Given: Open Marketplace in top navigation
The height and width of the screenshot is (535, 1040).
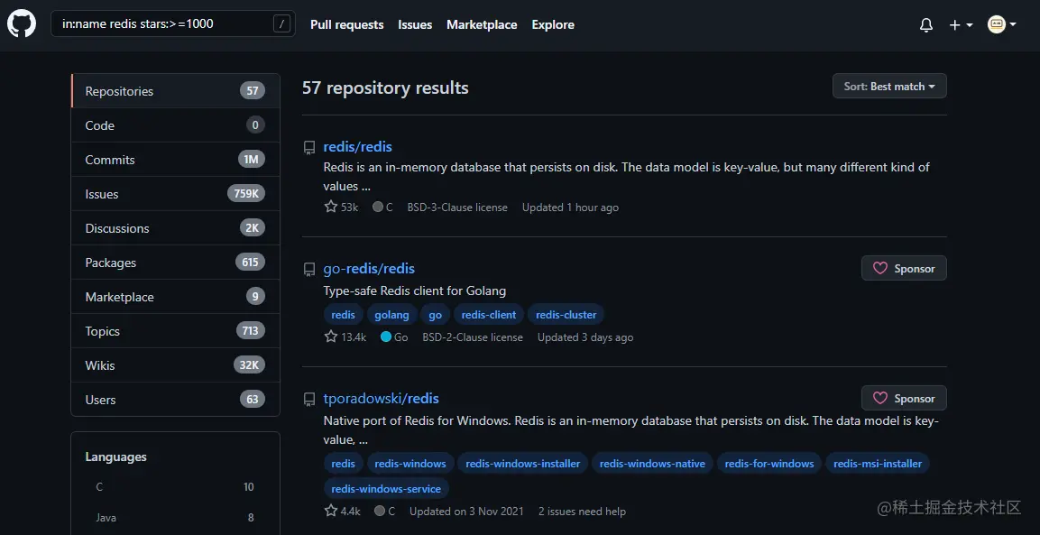Looking at the screenshot, I should click(x=482, y=24).
